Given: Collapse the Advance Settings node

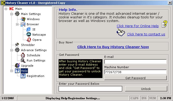Looking at the screenshot, I should point(11,50).
